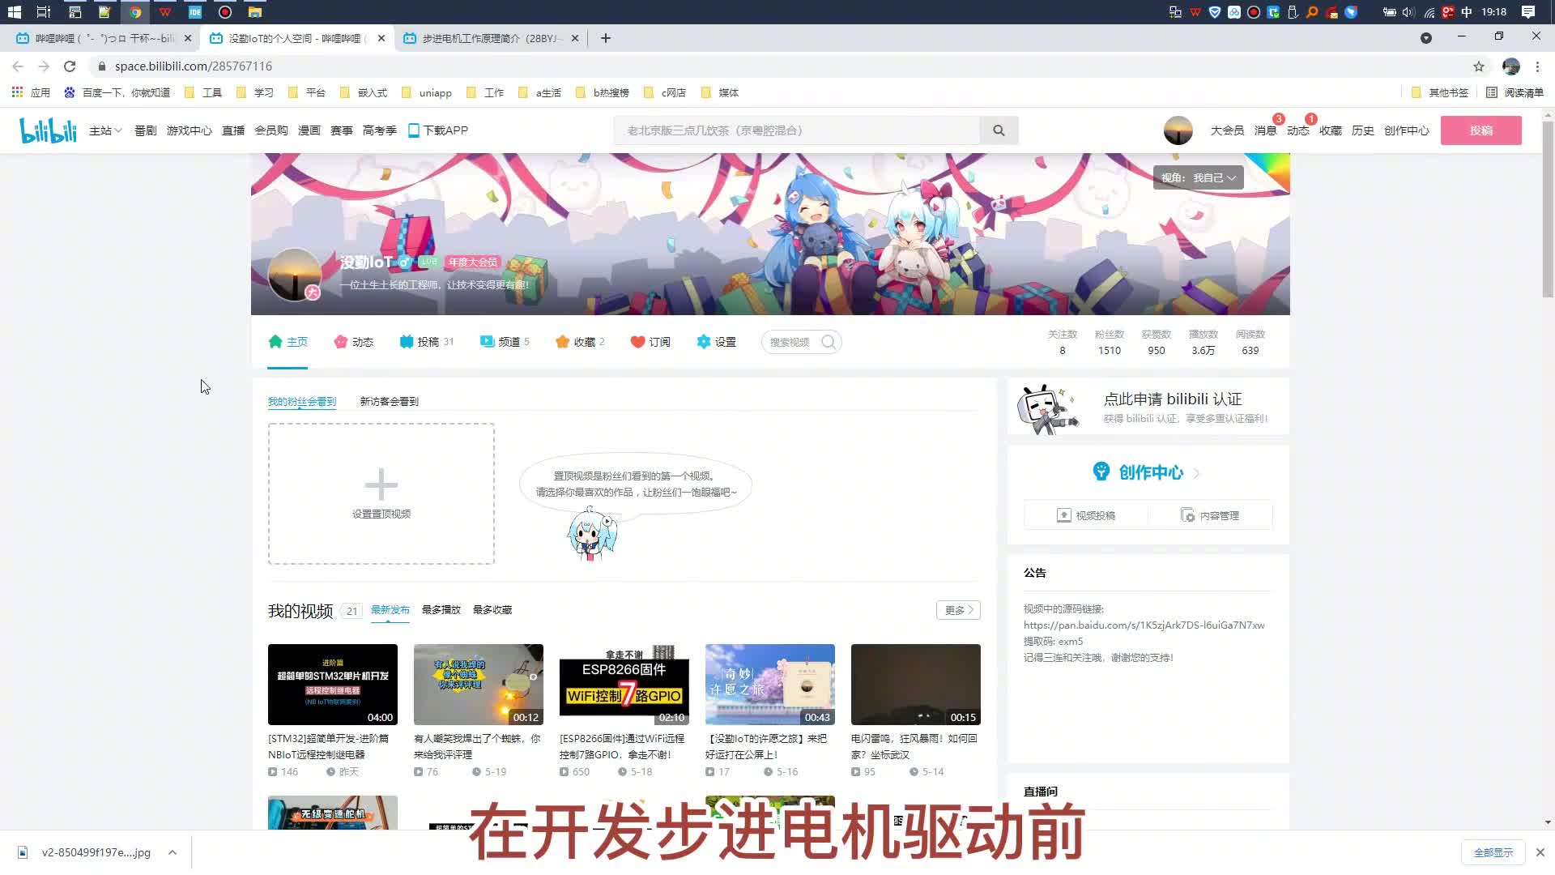Click the 主页 home icon tab
The image size is (1555, 875).
pos(288,342)
